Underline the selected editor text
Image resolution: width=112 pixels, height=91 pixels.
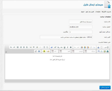64,47
